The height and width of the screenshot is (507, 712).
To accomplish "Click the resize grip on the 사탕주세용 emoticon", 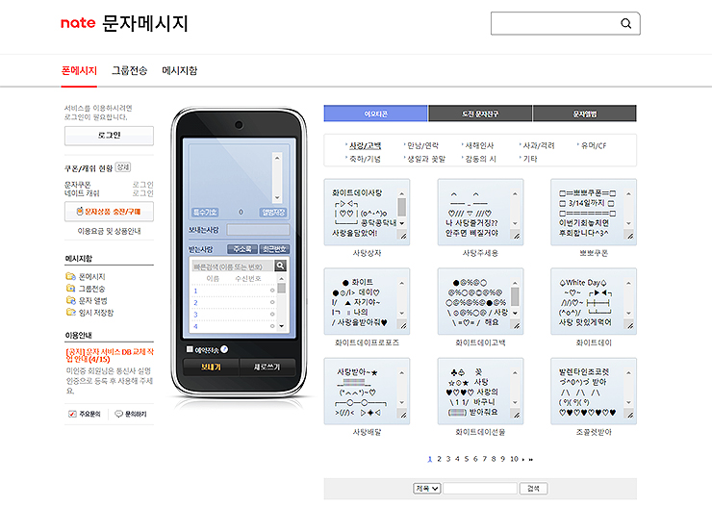I will point(517,235).
